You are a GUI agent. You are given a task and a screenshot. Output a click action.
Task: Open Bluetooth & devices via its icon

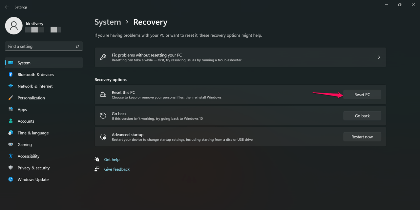[10, 74]
